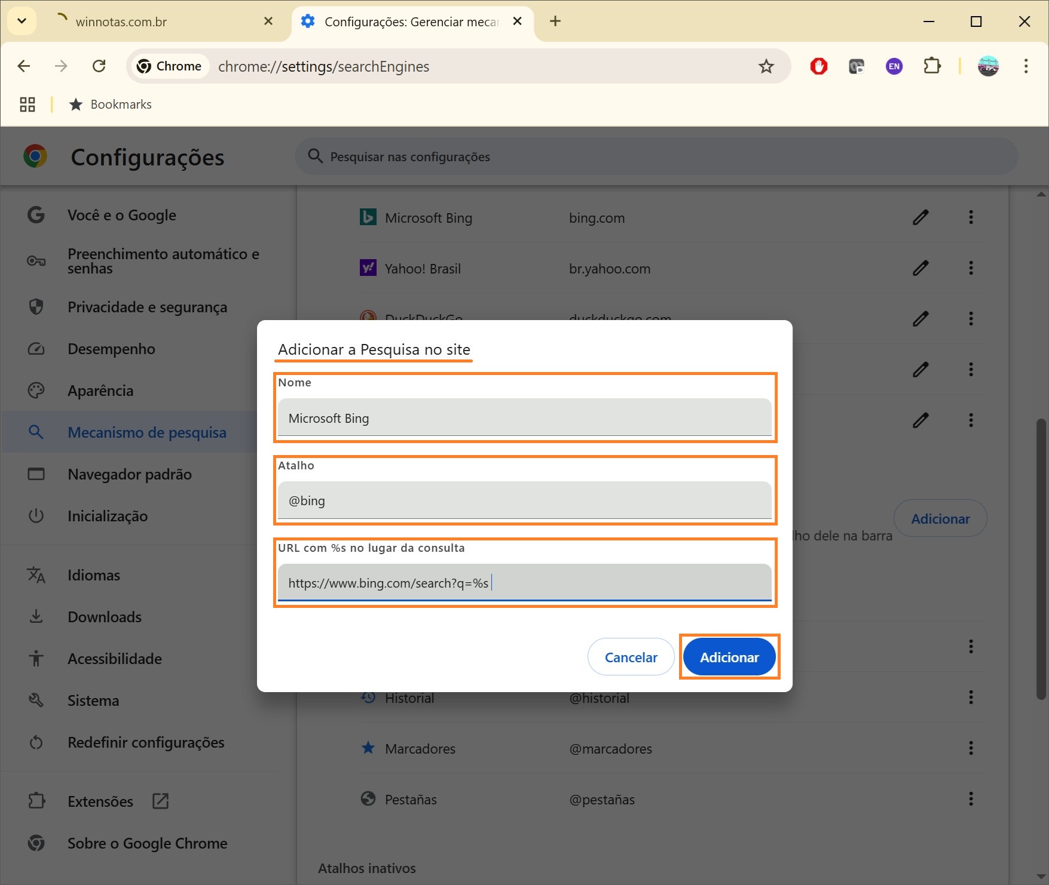Click the settings page vertical scrollbar
The image size is (1049, 885).
(x=1041, y=558)
